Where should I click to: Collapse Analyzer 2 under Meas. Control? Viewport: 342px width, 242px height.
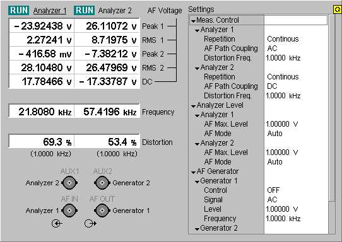[197, 69]
